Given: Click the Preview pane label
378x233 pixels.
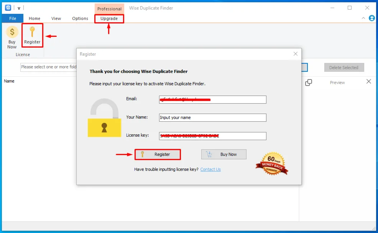Looking at the screenshot, I should (337, 83).
